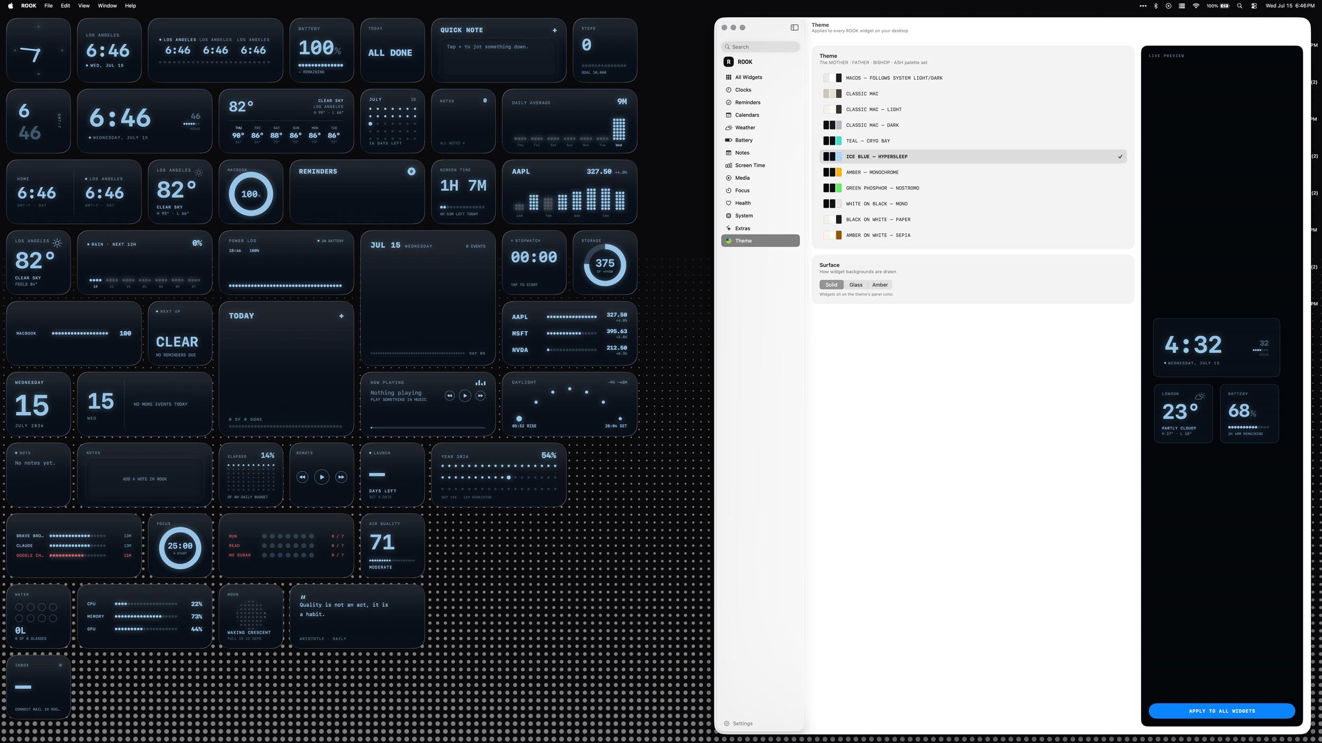Click ALL NOTES link in Notes widget
This screenshot has height=743, width=1322.
tap(452, 143)
